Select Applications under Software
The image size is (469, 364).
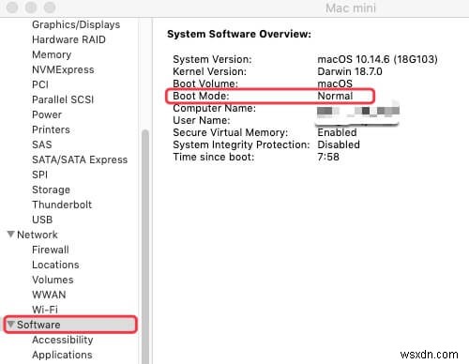(62, 355)
